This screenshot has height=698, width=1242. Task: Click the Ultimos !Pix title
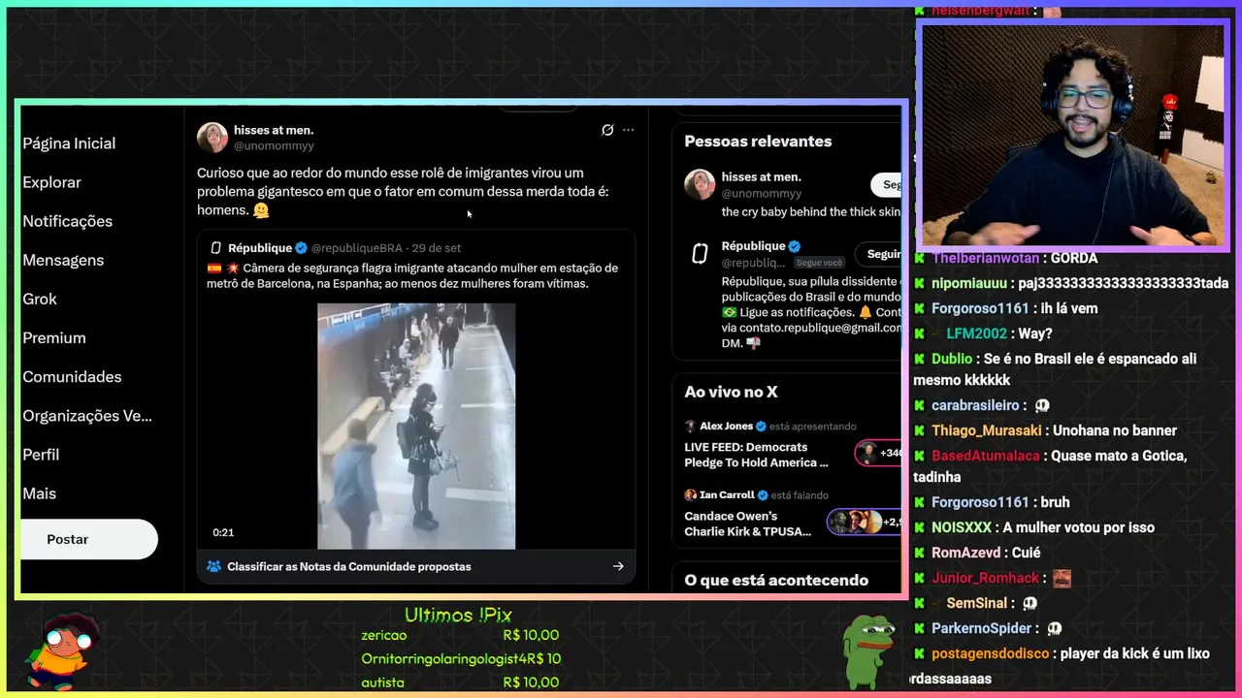(x=458, y=615)
